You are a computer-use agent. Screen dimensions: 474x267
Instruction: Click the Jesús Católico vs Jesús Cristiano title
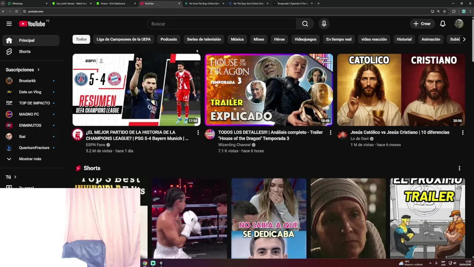click(x=400, y=132)
